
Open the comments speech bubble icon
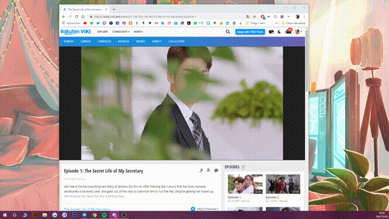(x=216, y=170)
